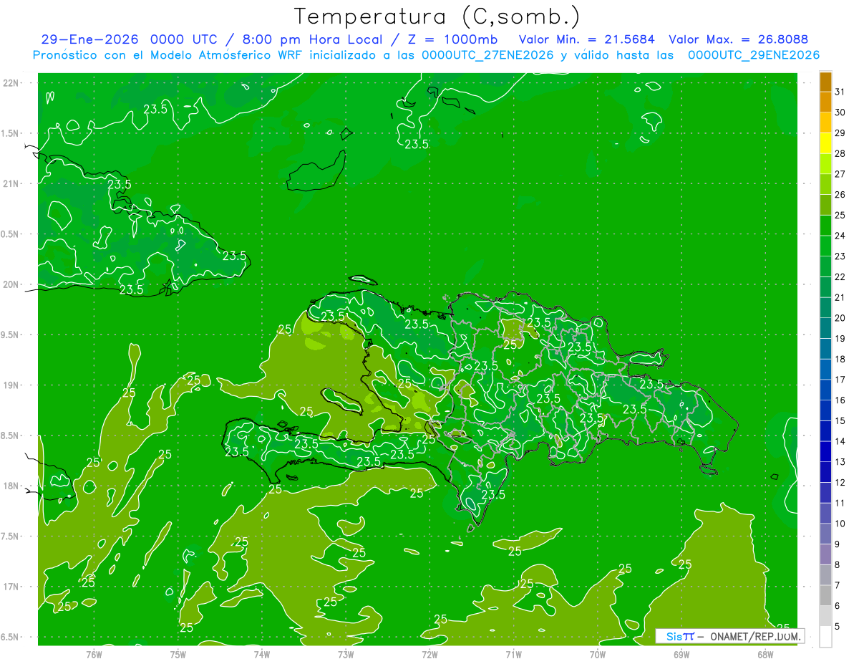
Task: Click legend value 10
Action: click(x=840, y=524)
